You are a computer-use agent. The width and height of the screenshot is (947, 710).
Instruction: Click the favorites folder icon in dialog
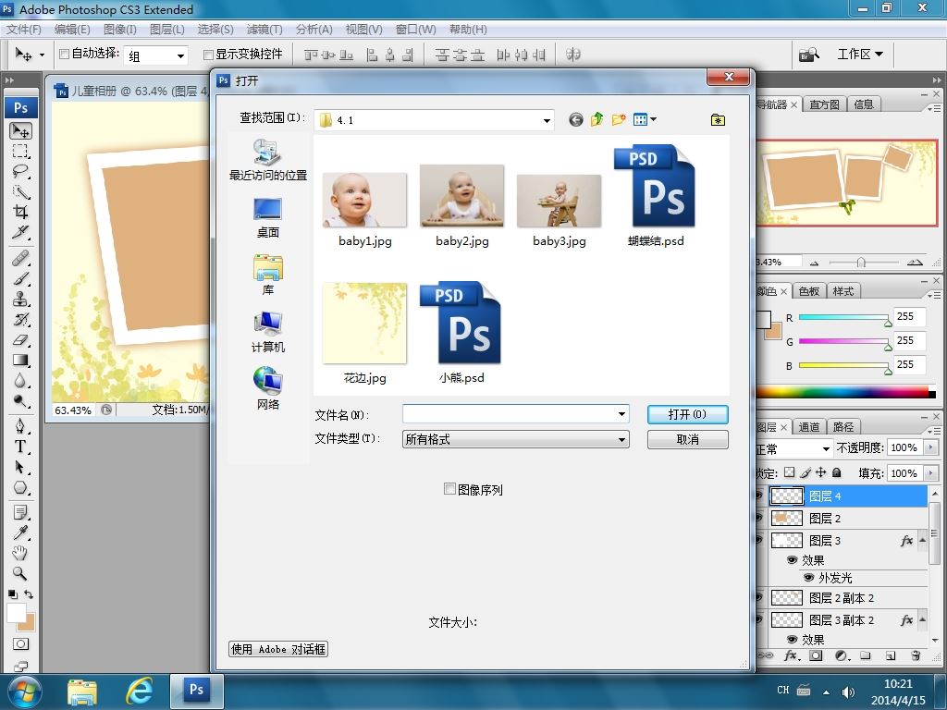point(718,120)
